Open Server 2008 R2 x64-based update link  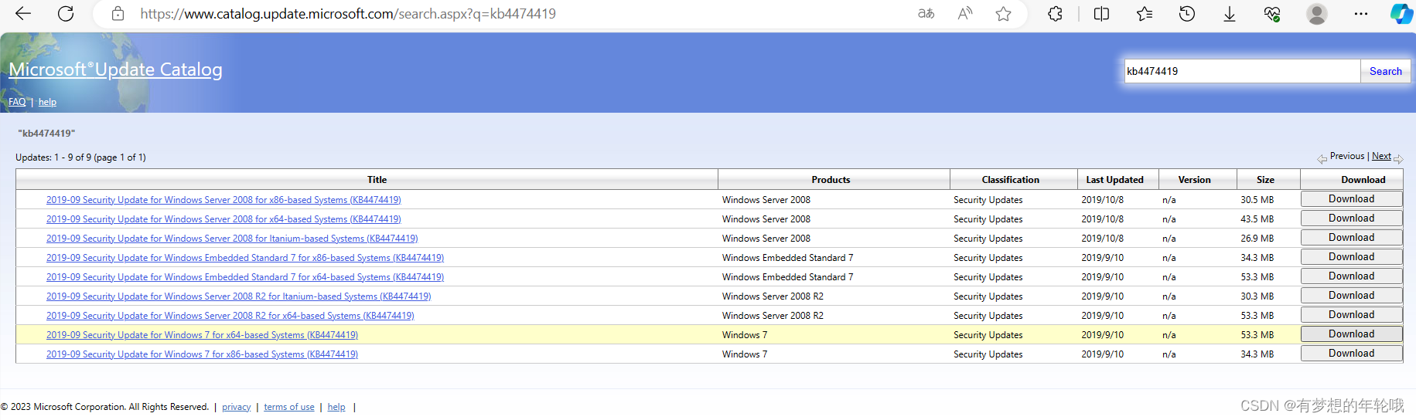pyautogui.click(x=230, y=316)
